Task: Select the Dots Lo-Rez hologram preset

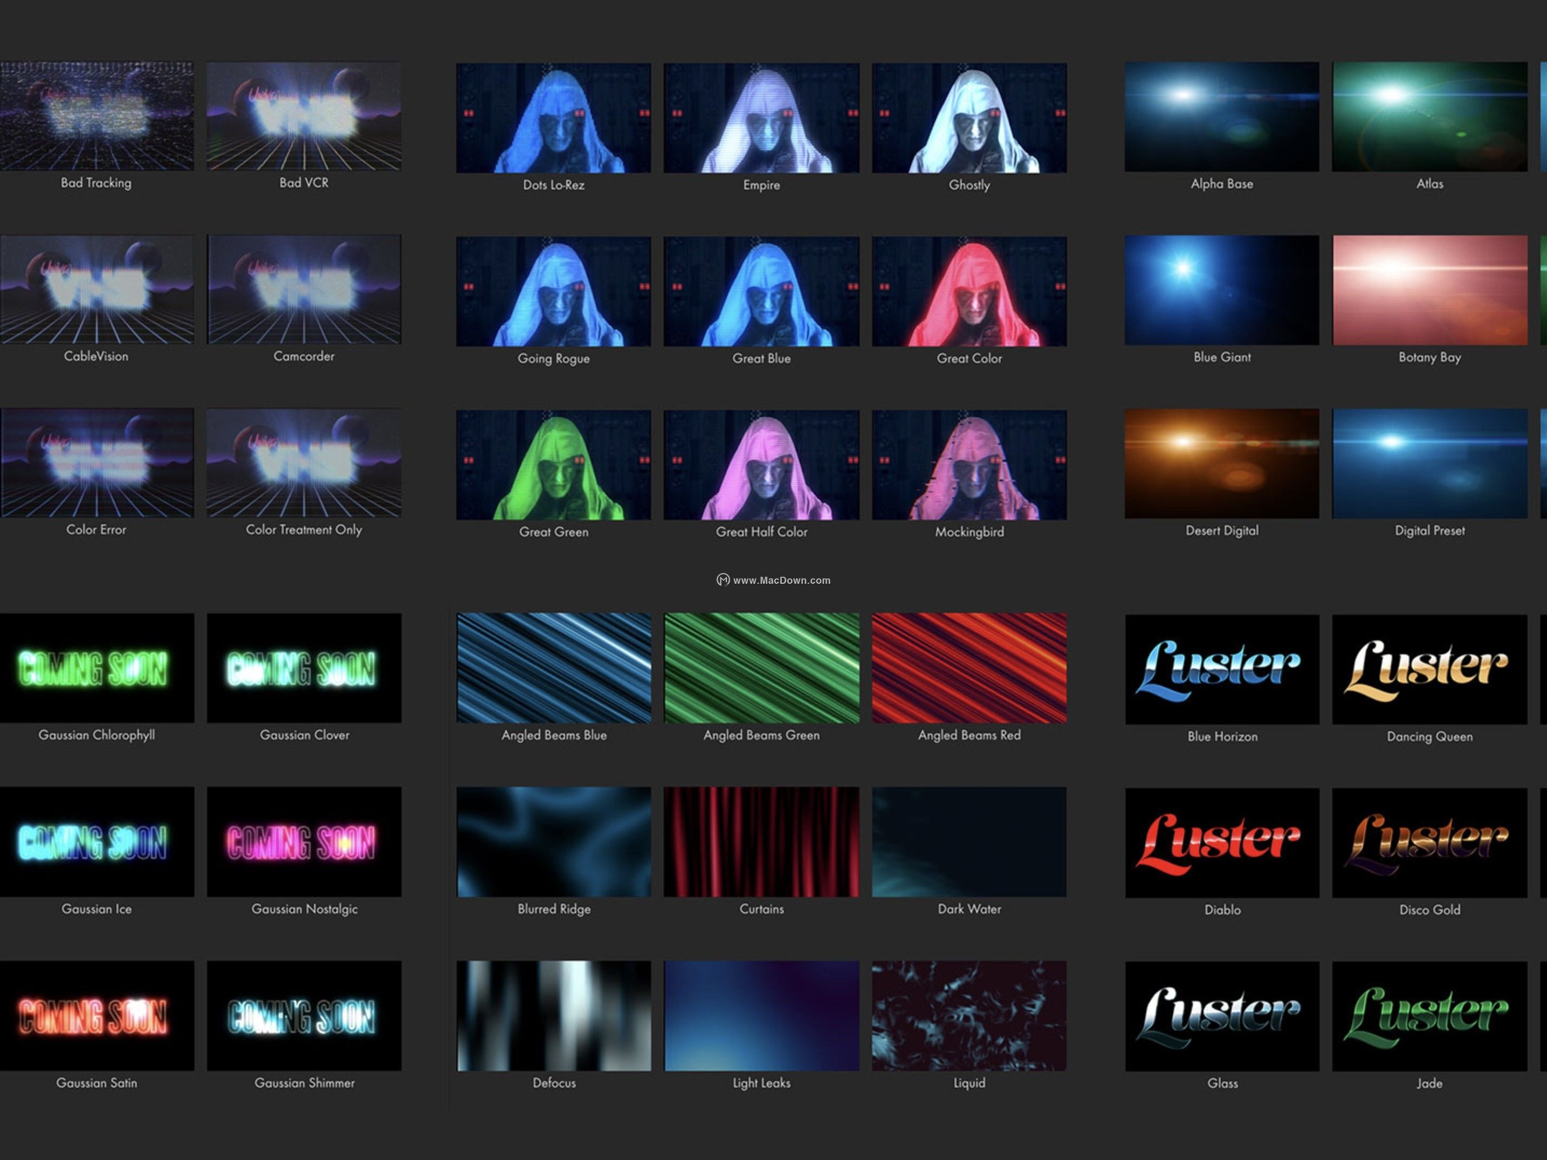Action: click(x=553, y=119)
